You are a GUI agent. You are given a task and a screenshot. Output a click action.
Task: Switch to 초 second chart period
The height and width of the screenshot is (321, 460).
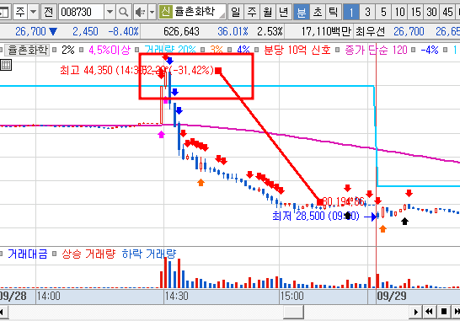318,12
